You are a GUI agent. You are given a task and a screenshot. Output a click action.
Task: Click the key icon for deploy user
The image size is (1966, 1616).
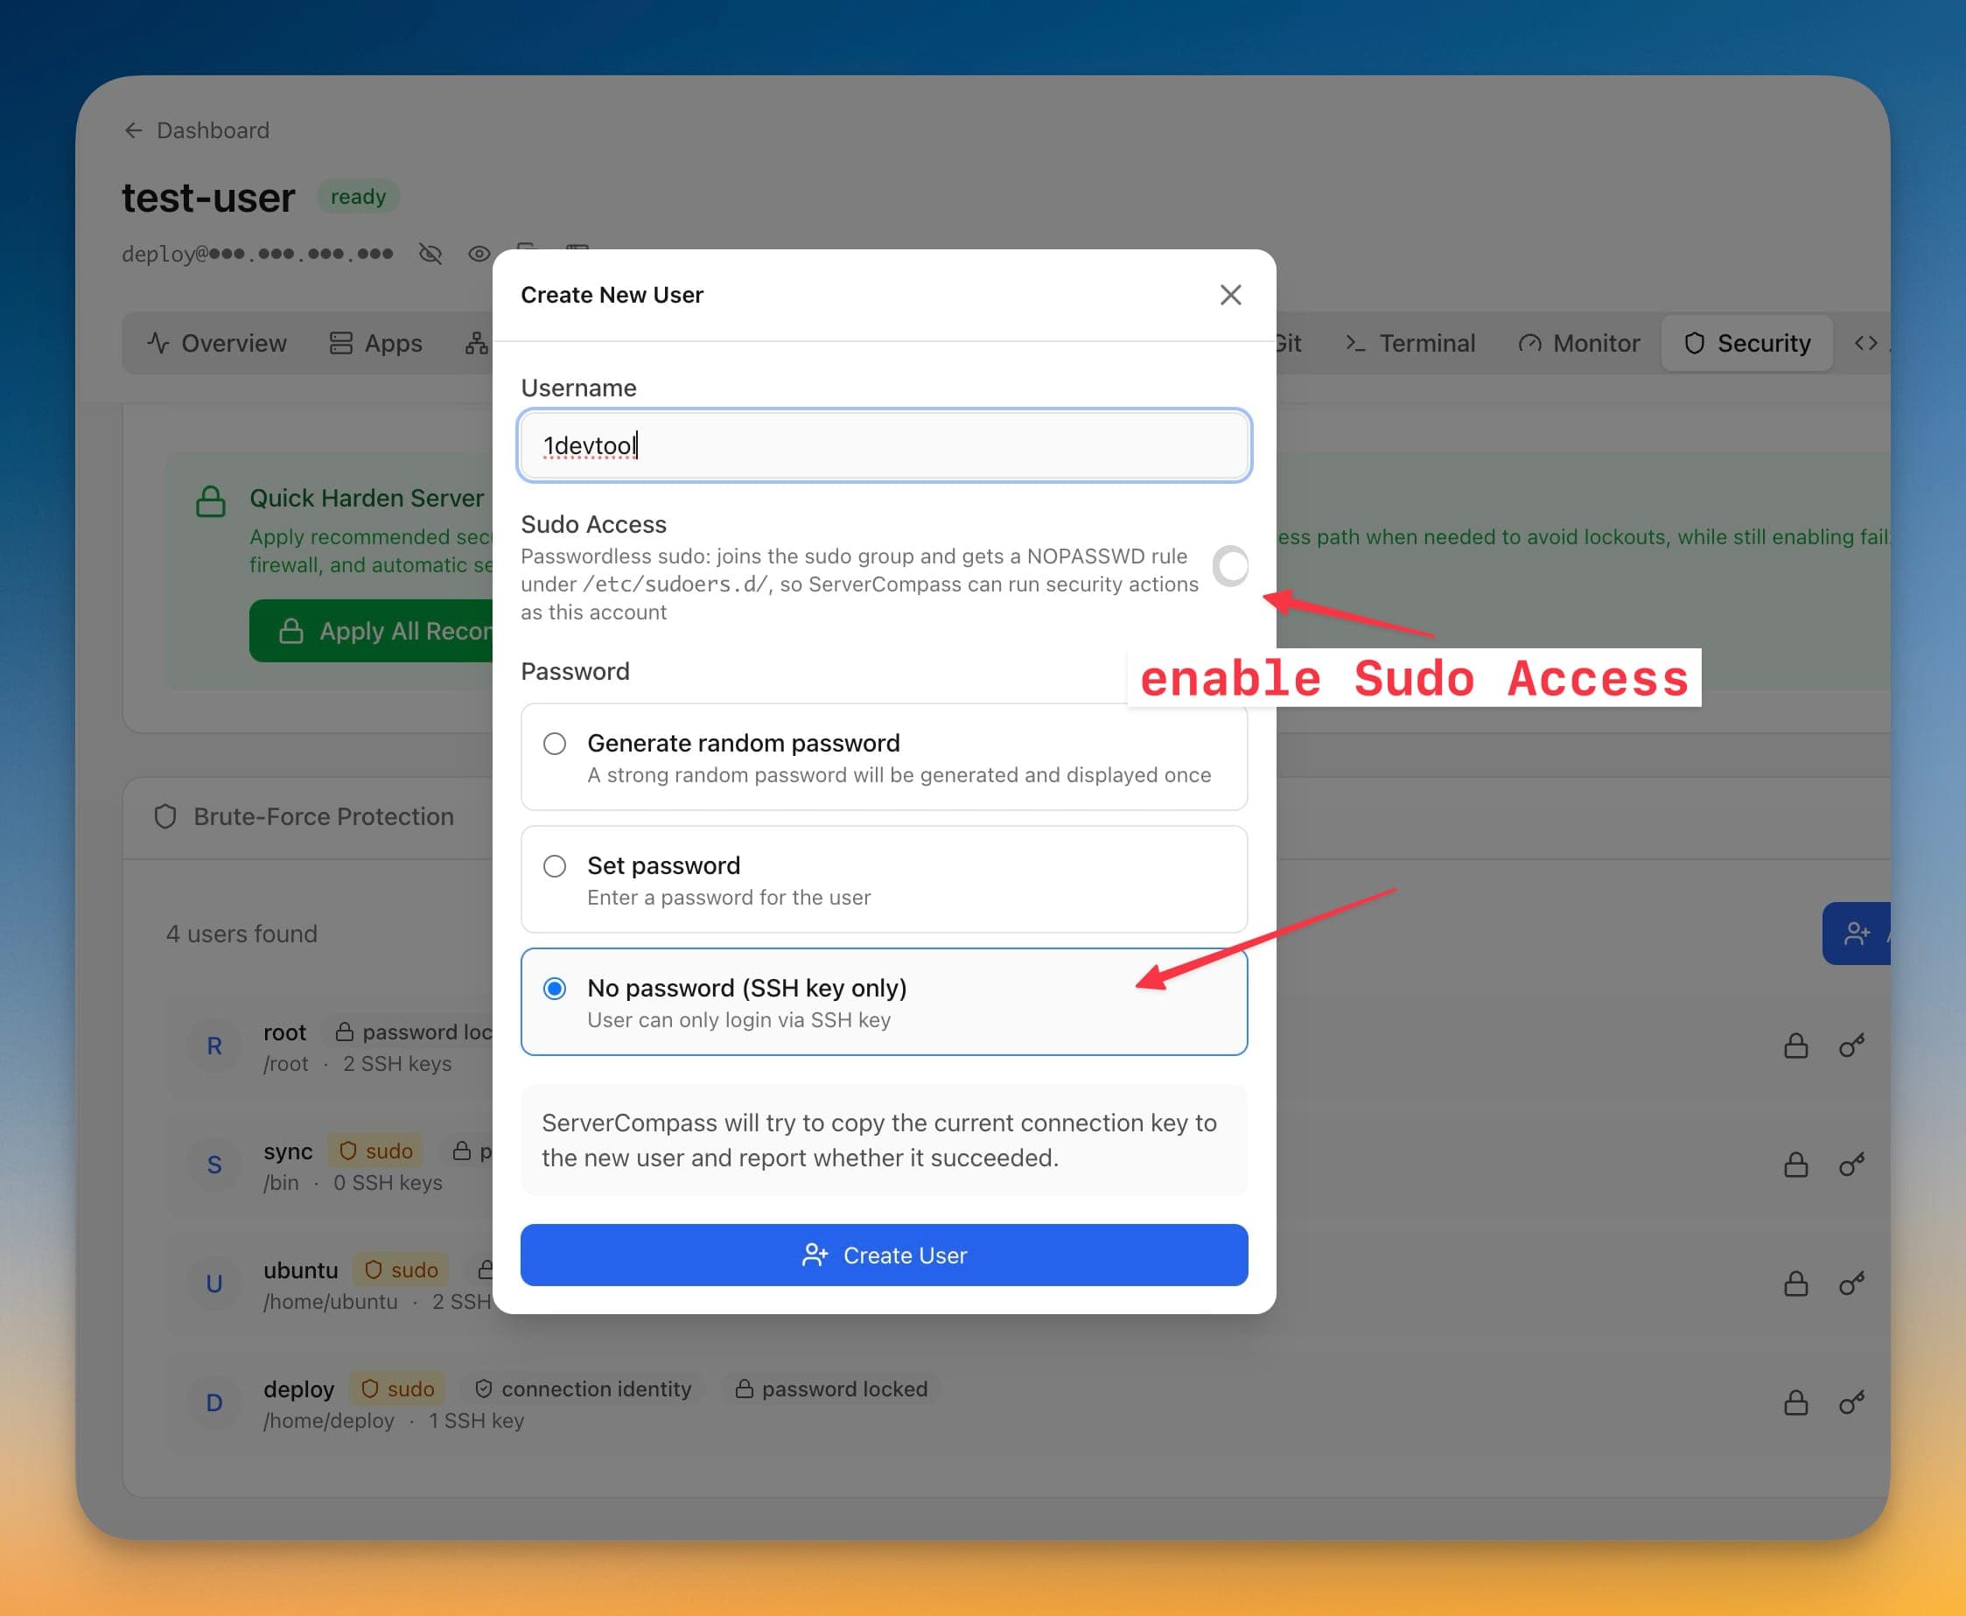1851,1403
